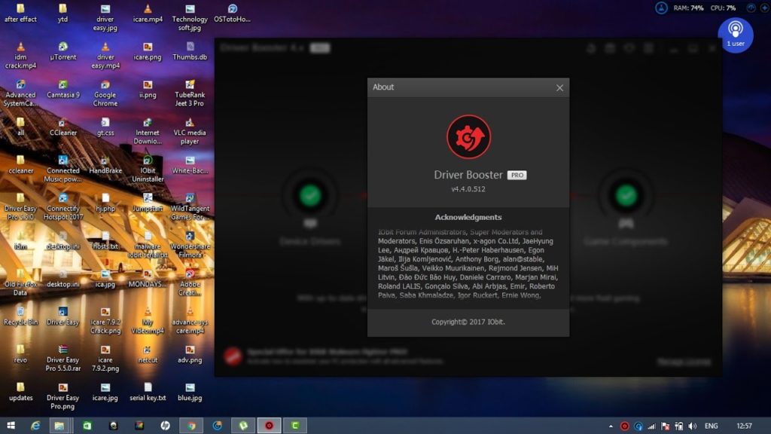Switch to uTorrent on the taskbar
Viewport: 771px width, 434px height.
pyautogui.click(x=243, y=426)
